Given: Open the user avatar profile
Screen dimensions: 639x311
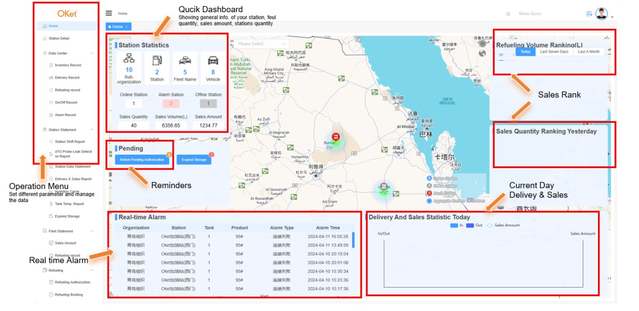Looking at the screenshot, I should (602, 14).
